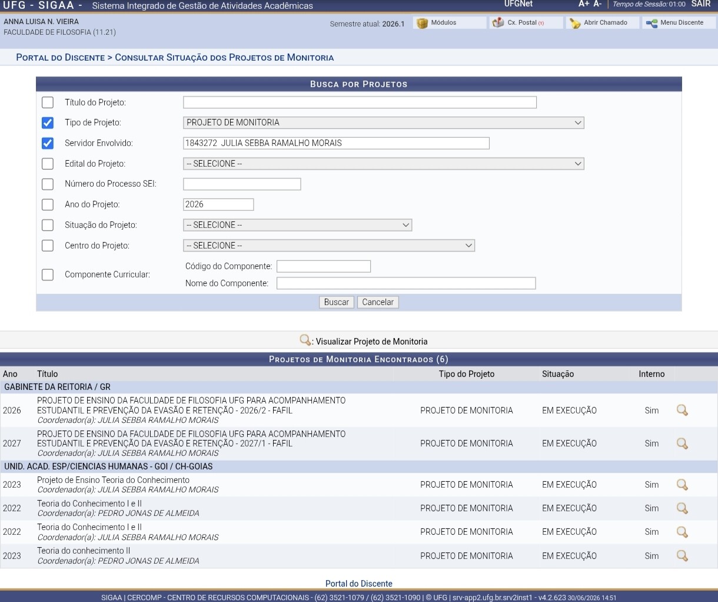718x602 pixels.
Task: Click SAIR to log out
Action: click(701, 4)
